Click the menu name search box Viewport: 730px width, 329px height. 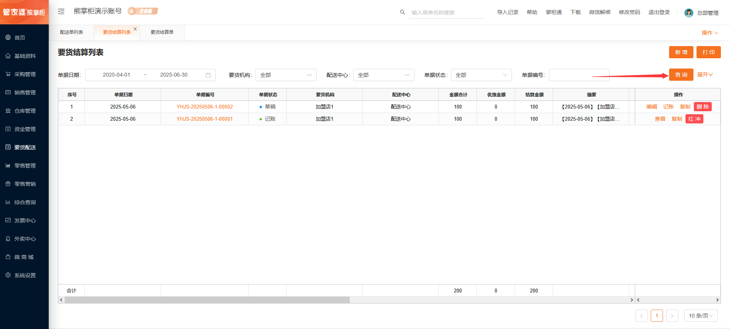[x=447, y=13]
